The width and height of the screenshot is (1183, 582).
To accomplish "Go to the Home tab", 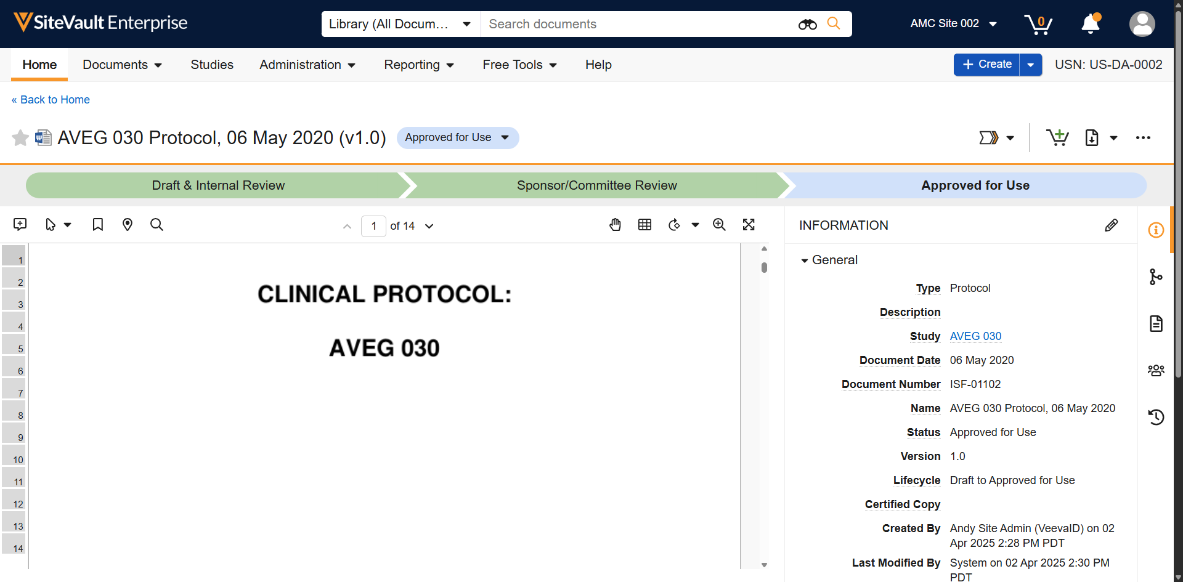I will pos(39,65).
